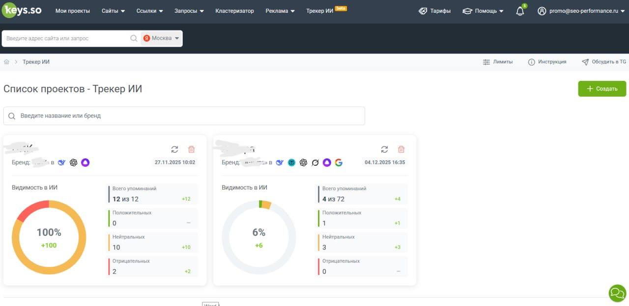
Task: Click purple Alice icon in 27.11.2025 card
Action: [x=86, y=162]
